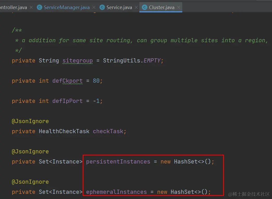Close the Service.java tab
Image resolution: width=272 pixels, height=199 pixels.
pyautogui.click(x=136, y=7)
